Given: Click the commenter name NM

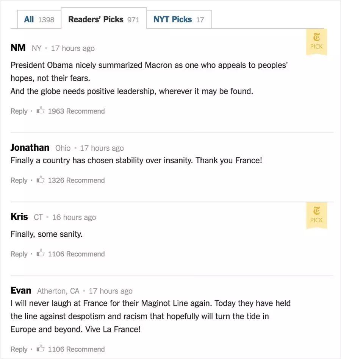Looking at the screenshot, I should pos(18,48).
